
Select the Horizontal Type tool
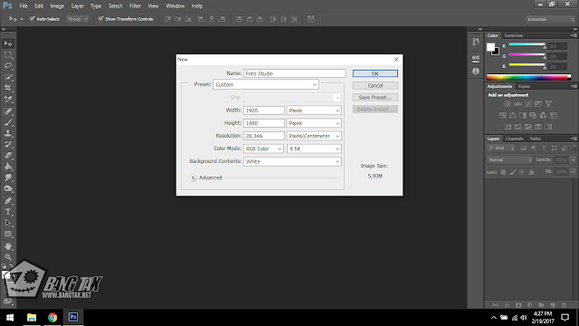click(x=8, y=212)
